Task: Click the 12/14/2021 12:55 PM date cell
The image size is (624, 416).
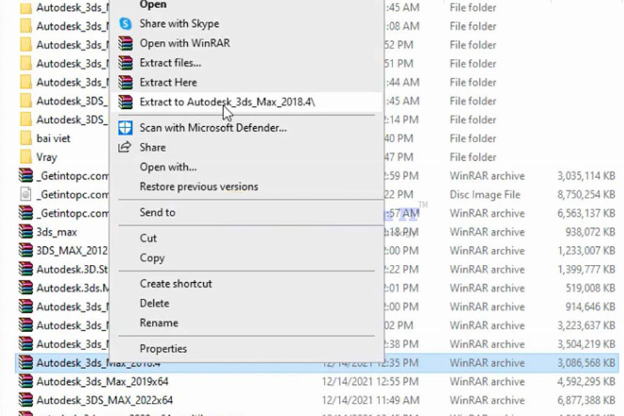Action: click(x=370, y=382)
